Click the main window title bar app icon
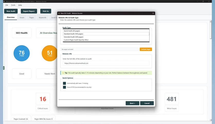 (x=4, y=1)
